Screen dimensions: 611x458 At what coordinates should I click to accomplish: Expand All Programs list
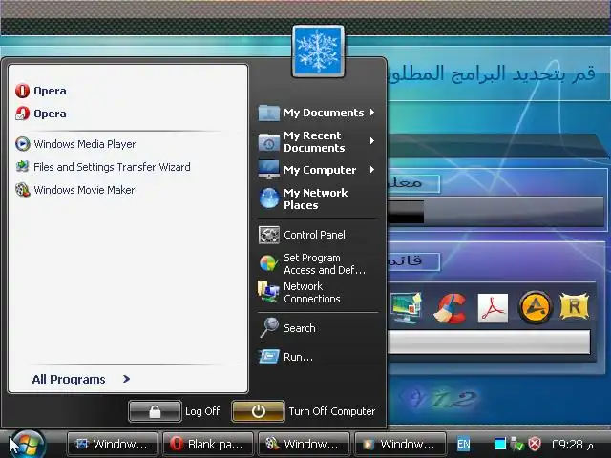(x=81, y=379)
